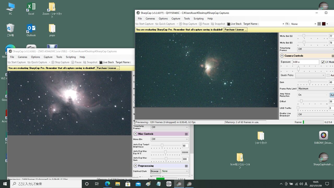
Task: Open the Excel desktop shortcut
Action: (x=31, y=9)
